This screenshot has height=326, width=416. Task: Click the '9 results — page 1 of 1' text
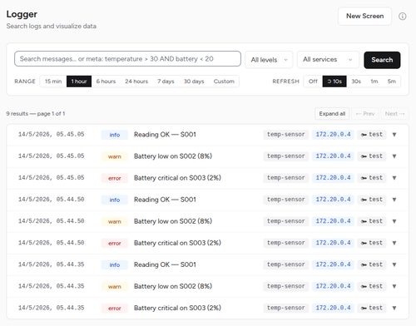coord(36,114)
